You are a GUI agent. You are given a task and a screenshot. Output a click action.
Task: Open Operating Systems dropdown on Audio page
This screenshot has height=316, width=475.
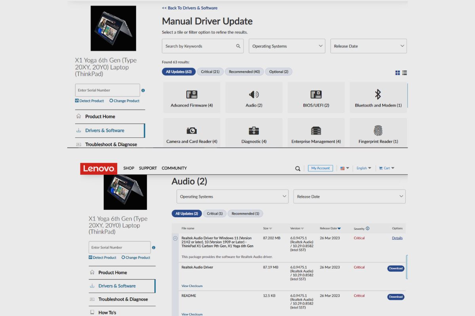click(x=233, y=196)
